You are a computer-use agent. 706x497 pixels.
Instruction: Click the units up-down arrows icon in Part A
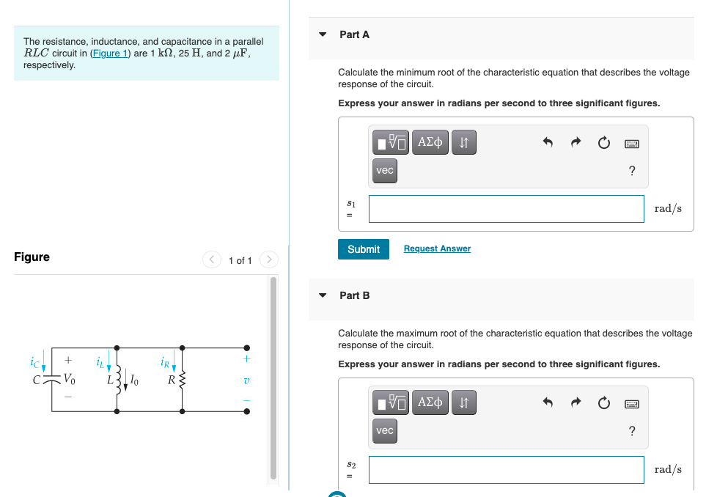(x=463, y=142)
